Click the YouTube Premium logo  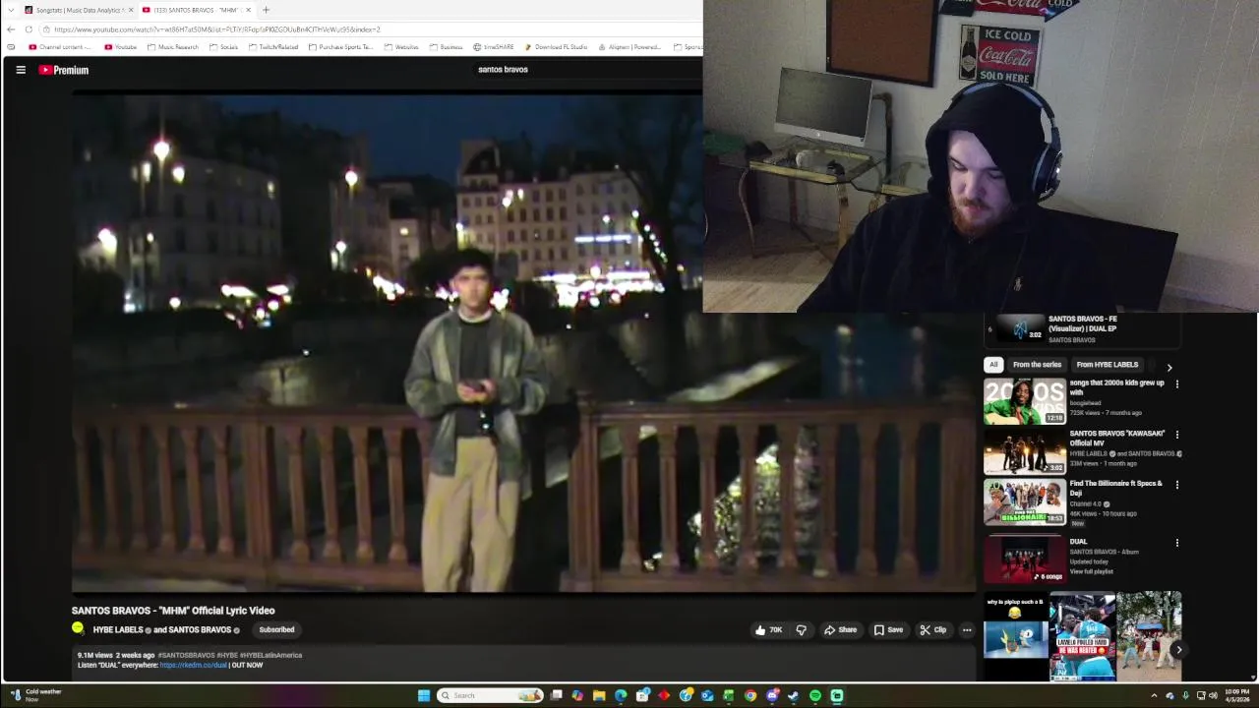pos(64,70)
